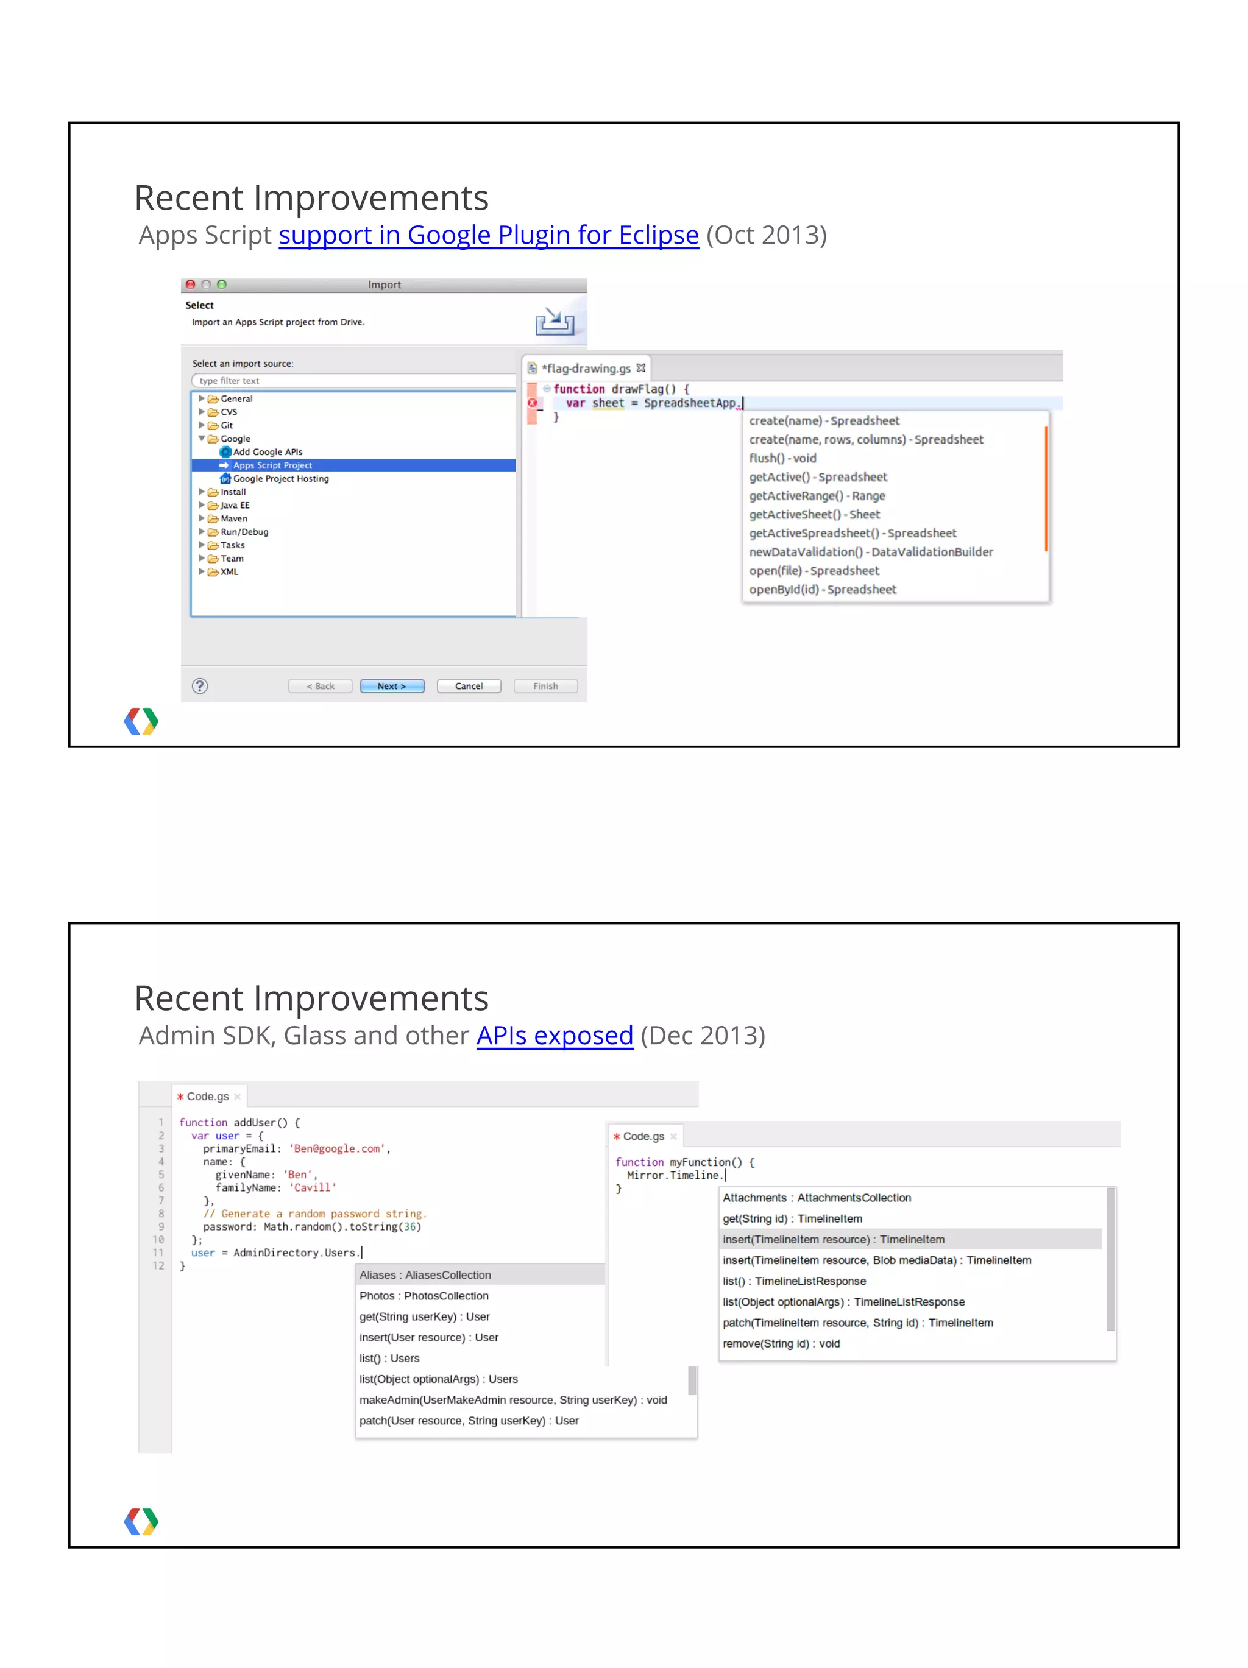The height and width of the screenshot is (1668, 1248).
Task: Switch to the *flag-drawing.gs editor tab
Action: coord(586,368)
